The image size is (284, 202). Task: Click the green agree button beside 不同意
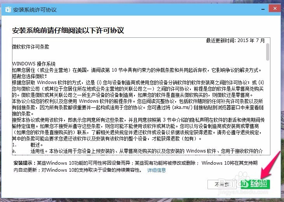[255, 184]
